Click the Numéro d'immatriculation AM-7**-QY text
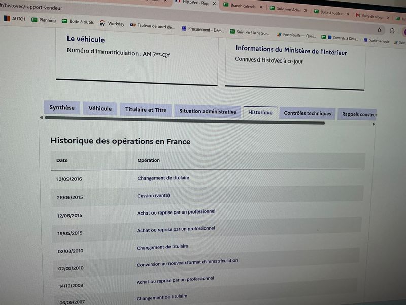 pyautogui.click(x=118, y=53)
